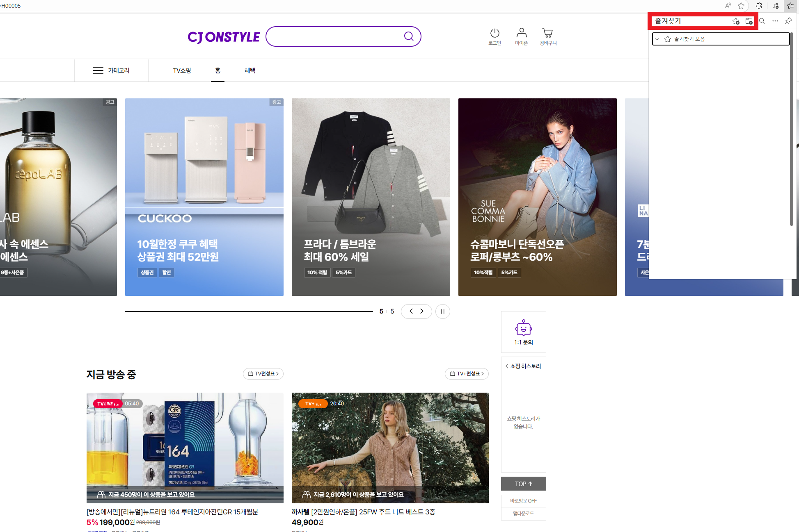Expand the 쇼핑 히스토리 side panel
799x532 pixels.
(523, 366)
